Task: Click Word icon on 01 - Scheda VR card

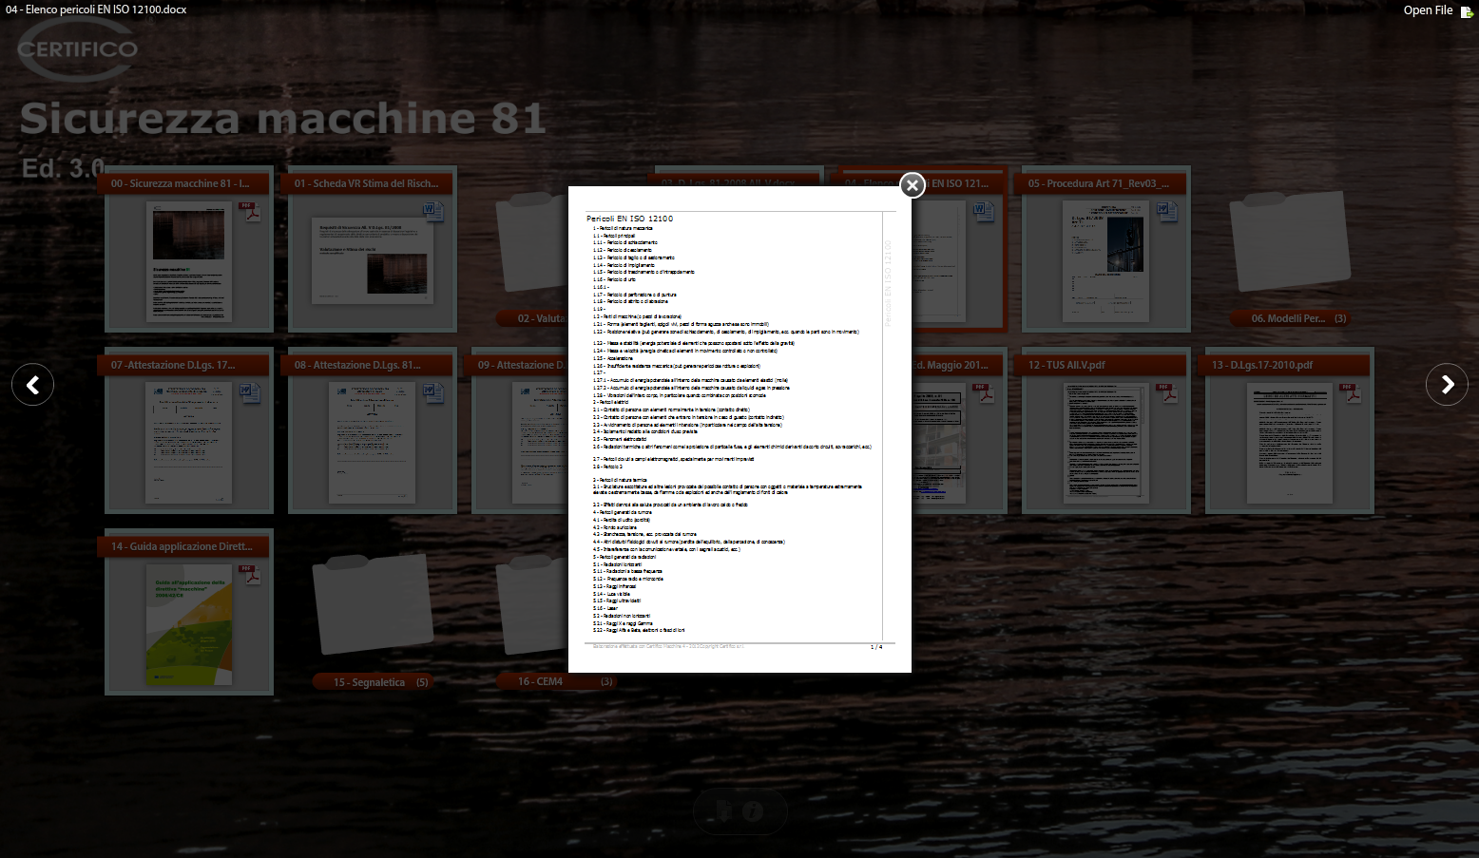Action: click(433, 211)
